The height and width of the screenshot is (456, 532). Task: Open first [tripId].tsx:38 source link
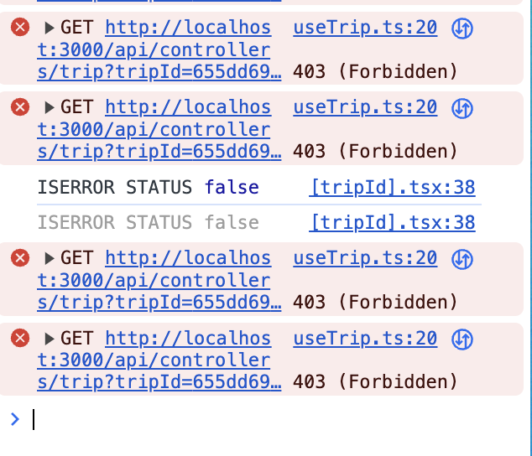pos(392,188)
